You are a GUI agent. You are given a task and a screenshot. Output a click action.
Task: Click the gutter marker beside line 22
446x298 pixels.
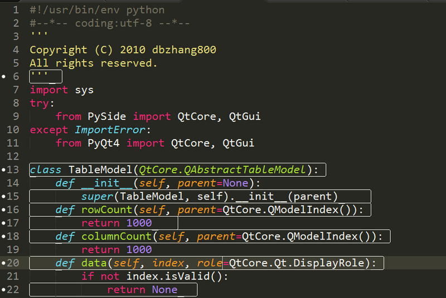3,290
